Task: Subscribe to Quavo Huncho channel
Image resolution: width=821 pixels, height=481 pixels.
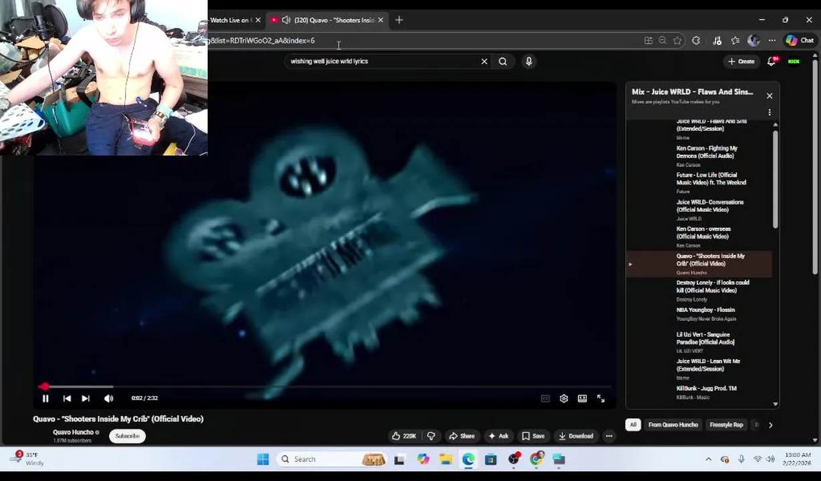Action: tap(127, 436)
